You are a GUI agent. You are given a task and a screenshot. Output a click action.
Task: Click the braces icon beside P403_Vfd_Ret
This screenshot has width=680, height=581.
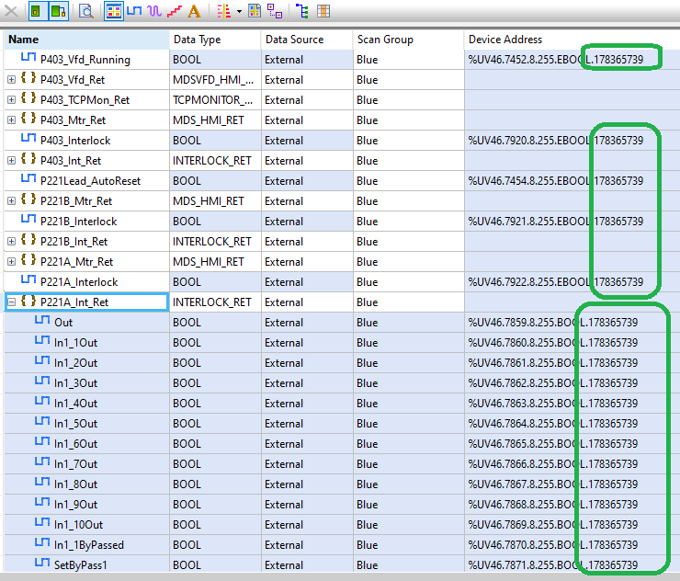coord(28,78)
